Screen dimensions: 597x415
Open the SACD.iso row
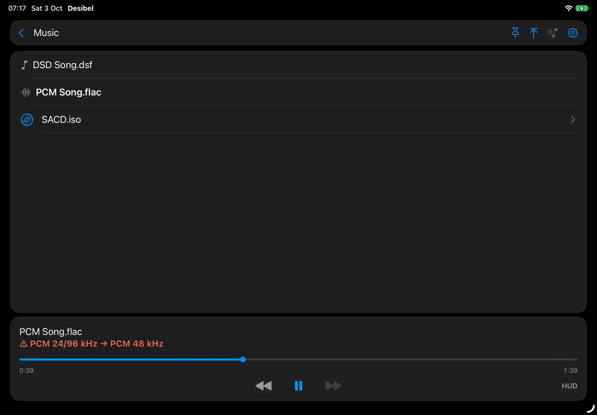[x=298, y=119]
